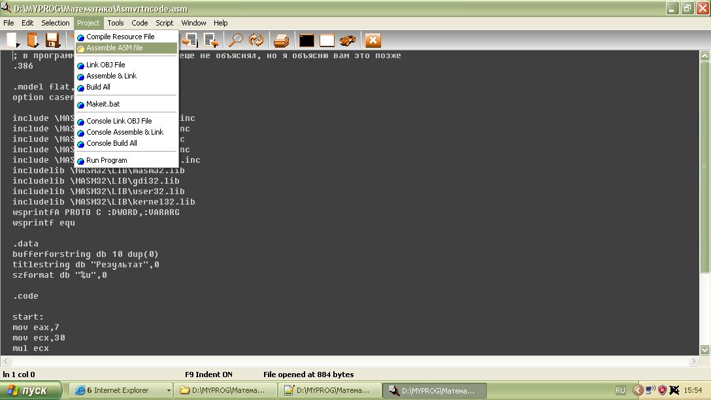This screenshot has height=400, width=711.
Task: Click the 'mov eax,7' code line
Action: tap(36, 327)
